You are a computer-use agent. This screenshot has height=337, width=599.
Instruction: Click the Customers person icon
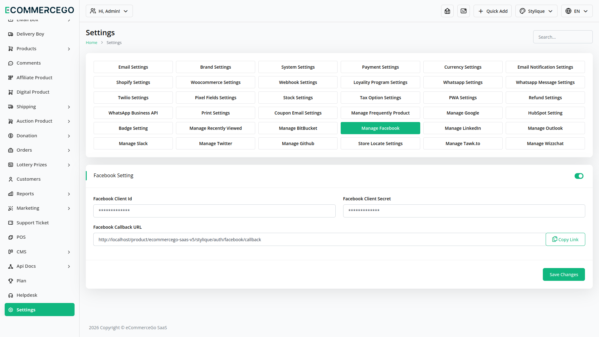pos(11,179)
